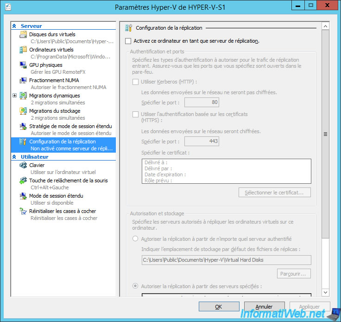Click the certificate details box
This screenshot has height=322, width=341.
coord(227,171)
